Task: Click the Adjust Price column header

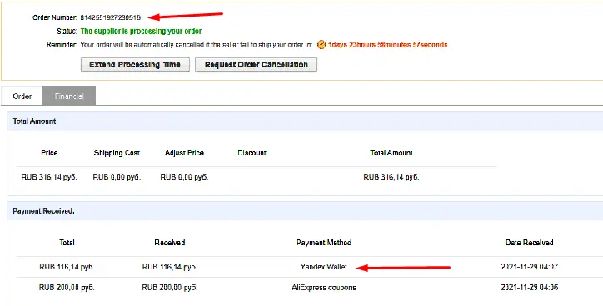Action: coord(184,153)
